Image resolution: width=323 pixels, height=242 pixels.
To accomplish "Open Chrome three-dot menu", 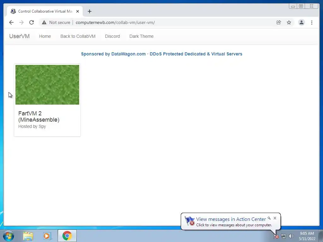I will (x=312, y=22).
